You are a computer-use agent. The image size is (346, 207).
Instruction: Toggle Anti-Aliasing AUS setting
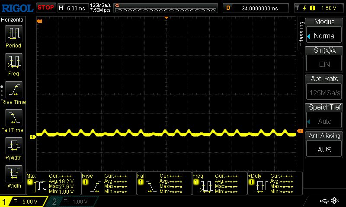click(x=324, y=150)
